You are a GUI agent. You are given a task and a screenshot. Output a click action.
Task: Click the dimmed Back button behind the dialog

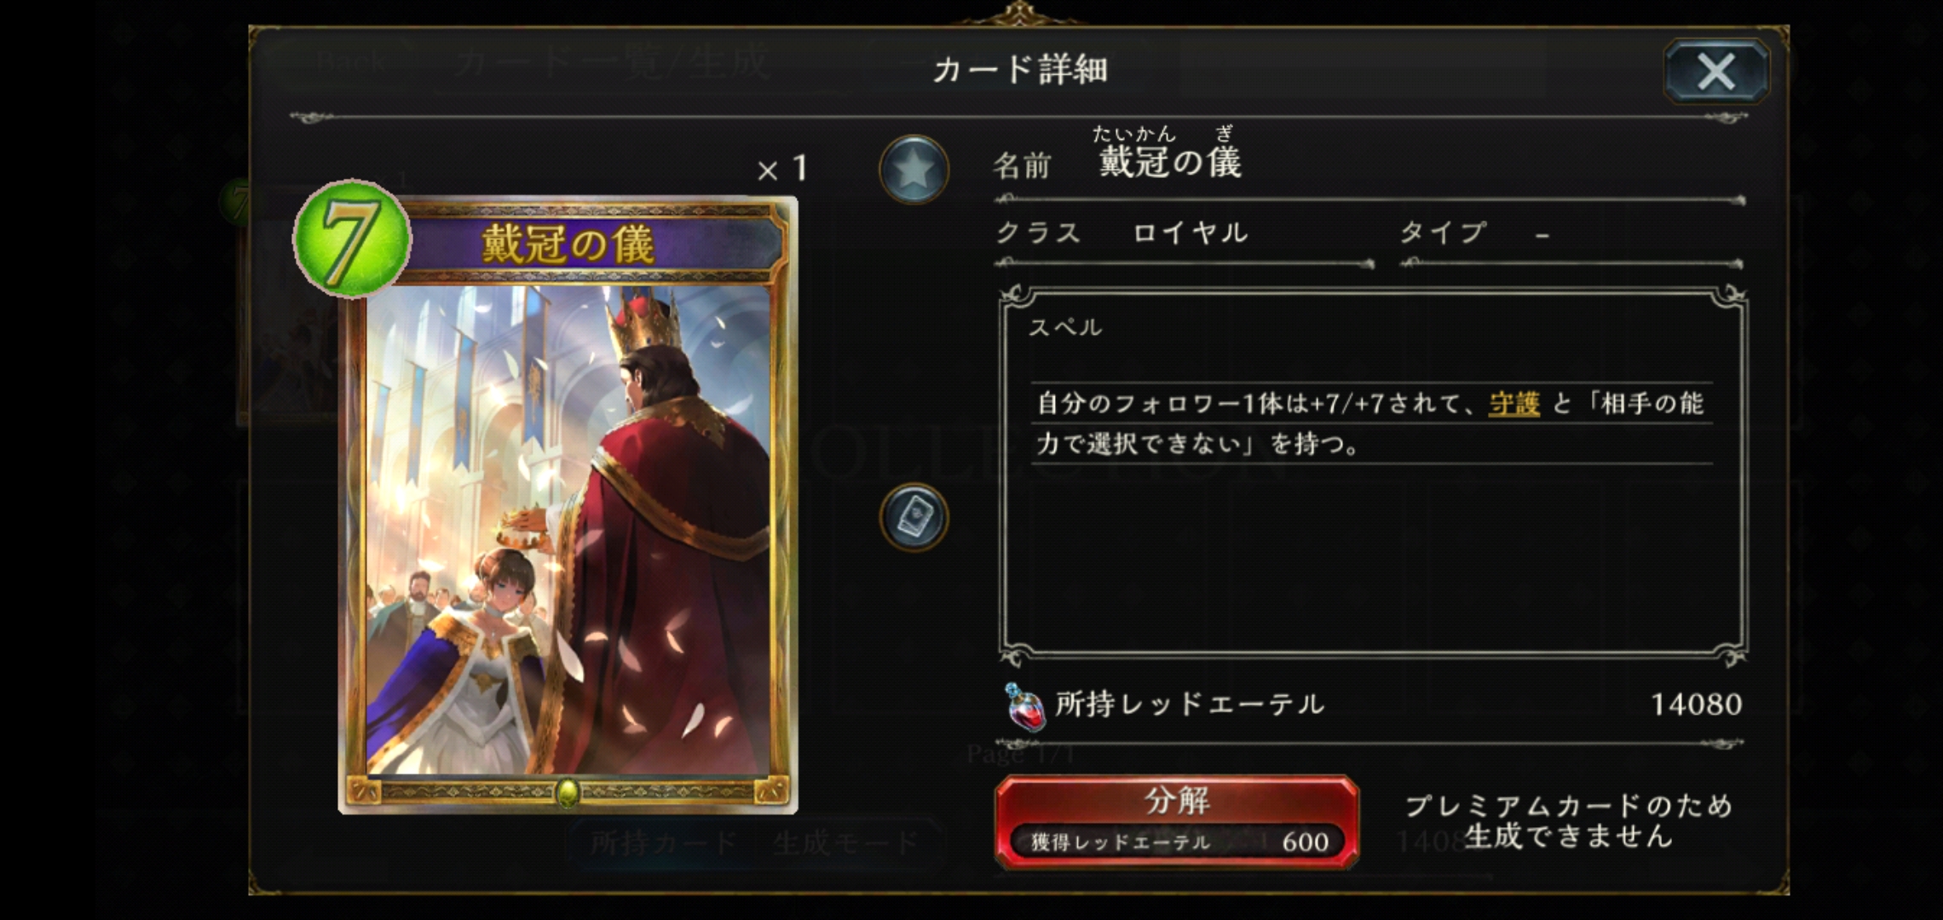tap(351, 62)
